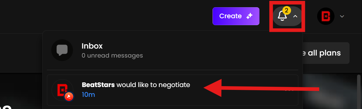Open the Inbox chat bubble icon
Viewport: 362px width, 109px height.
[62, 50]
